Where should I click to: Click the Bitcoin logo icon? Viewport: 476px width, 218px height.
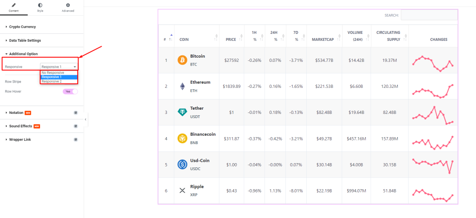coord(182,60)
